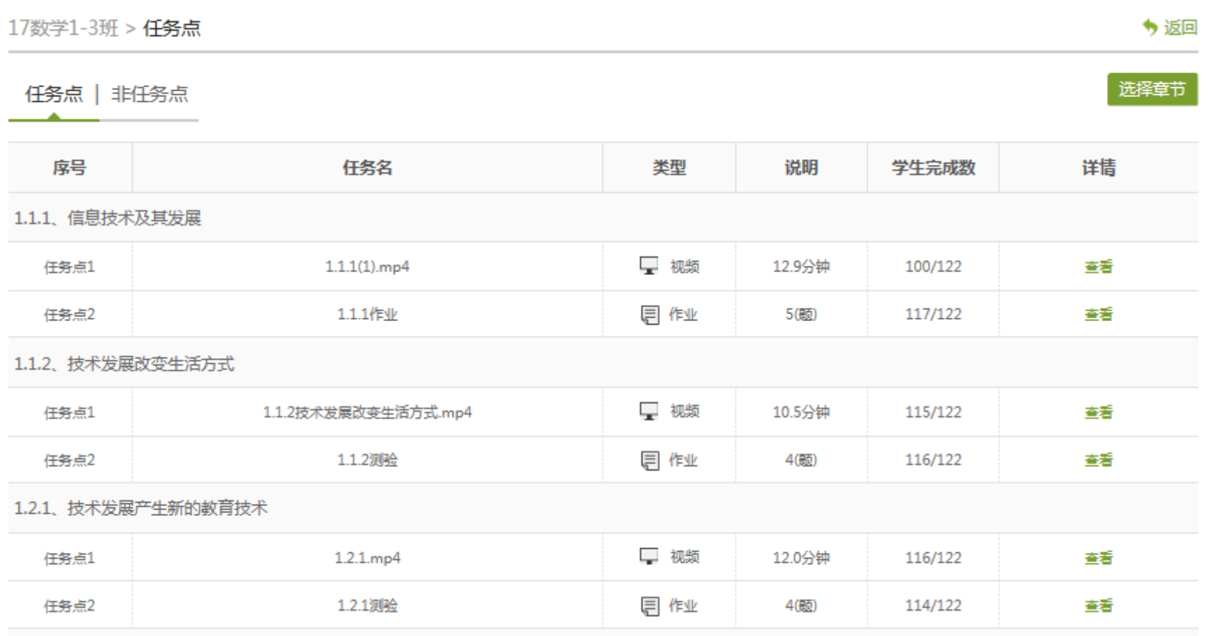1209x636 pixels.
Task: Click section header 1.1.1、信息技术及其发展
Action: 108,219
